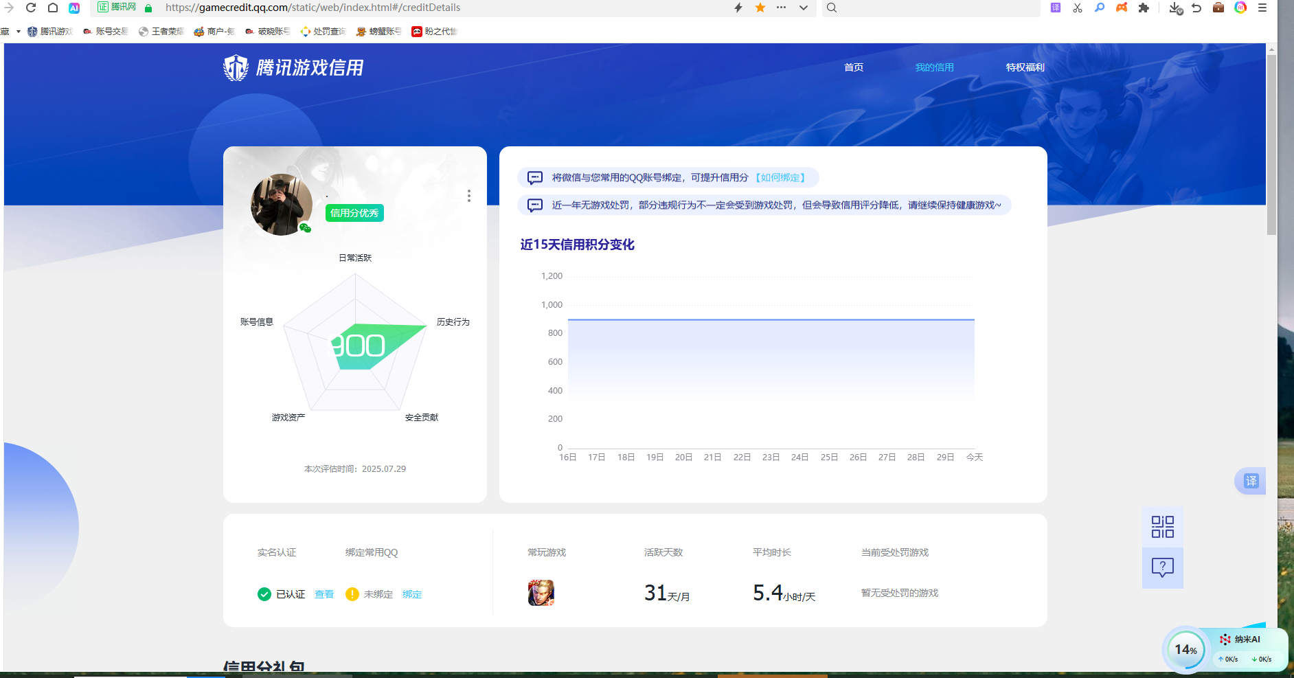Open the 破晓账号 bookmark
This screenshot has height=678, width=1294.
point(267,31)
